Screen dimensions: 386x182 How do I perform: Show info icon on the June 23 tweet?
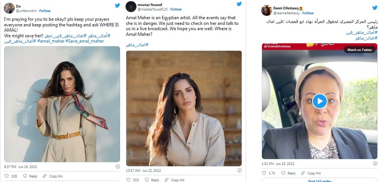point(375,164)
